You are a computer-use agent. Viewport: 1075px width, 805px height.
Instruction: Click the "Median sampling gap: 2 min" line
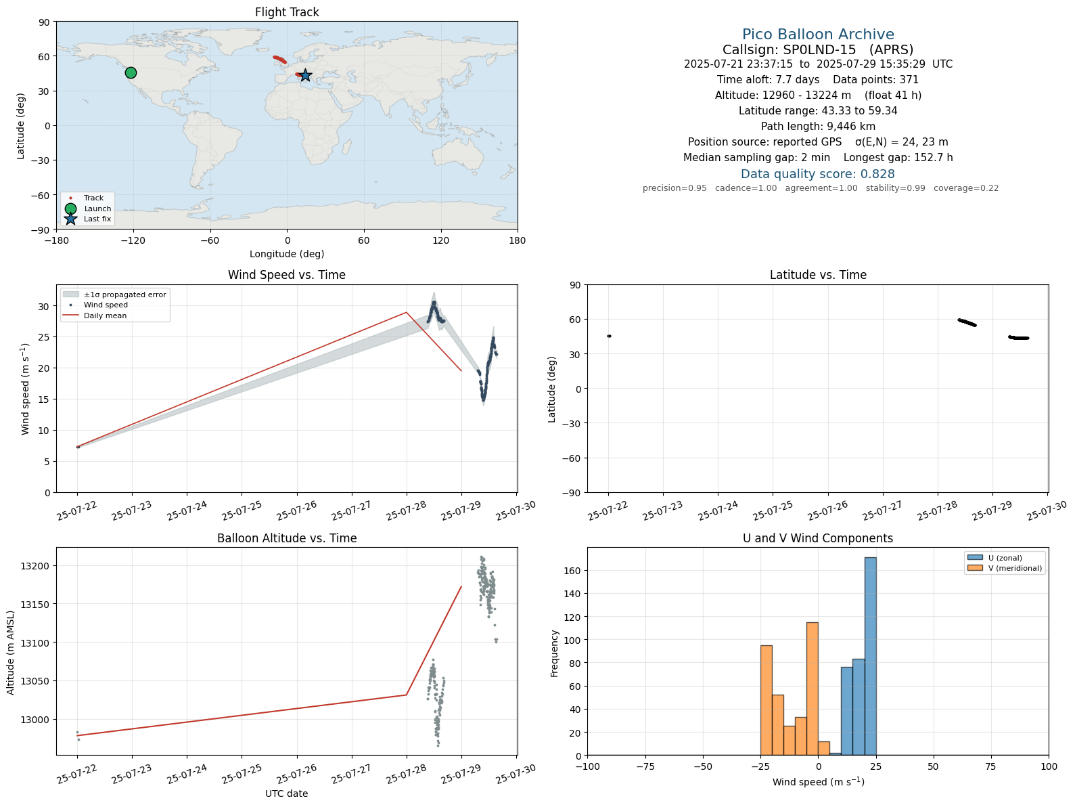(818, 158)
